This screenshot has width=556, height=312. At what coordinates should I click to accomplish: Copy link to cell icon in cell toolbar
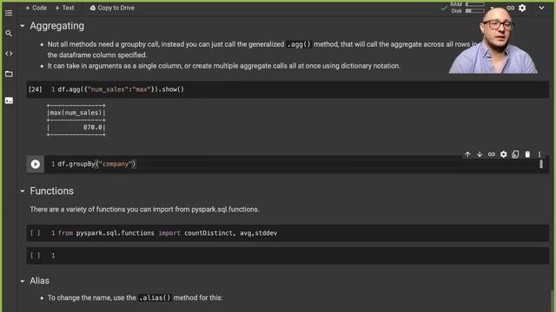tap(492, 154)
